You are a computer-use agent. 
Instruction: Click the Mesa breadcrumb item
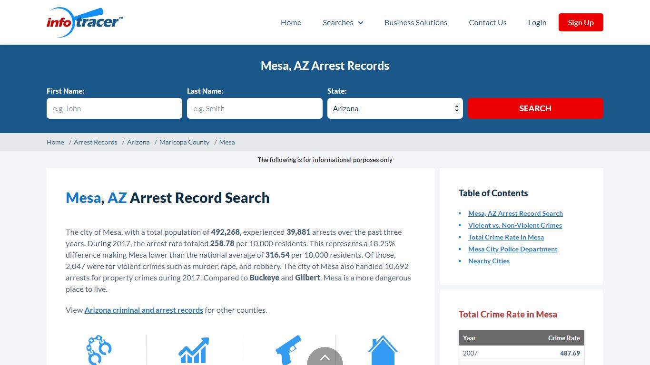pos(227,142)
